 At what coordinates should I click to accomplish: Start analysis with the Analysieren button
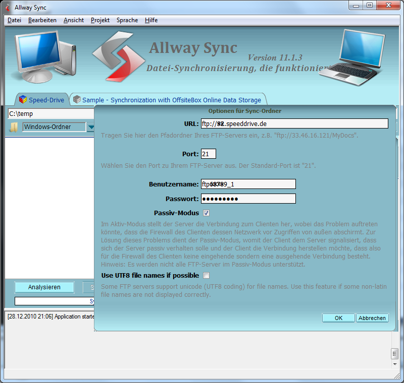pos(44,287)
